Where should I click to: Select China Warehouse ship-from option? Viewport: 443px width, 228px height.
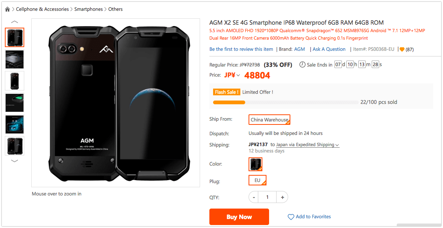pos(269,120)
